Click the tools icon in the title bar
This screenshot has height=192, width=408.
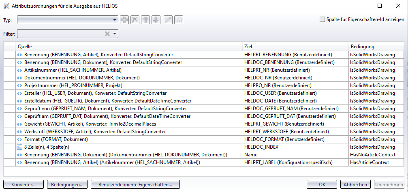[6, 6]
